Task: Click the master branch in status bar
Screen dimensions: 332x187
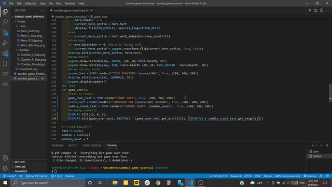Action: pos(9,176)
